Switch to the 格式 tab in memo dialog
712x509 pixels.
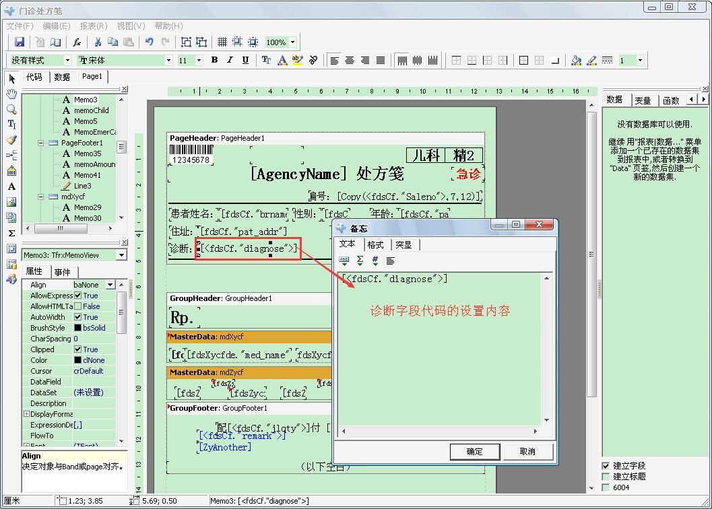pyautogui.click(x=375, y=245)
